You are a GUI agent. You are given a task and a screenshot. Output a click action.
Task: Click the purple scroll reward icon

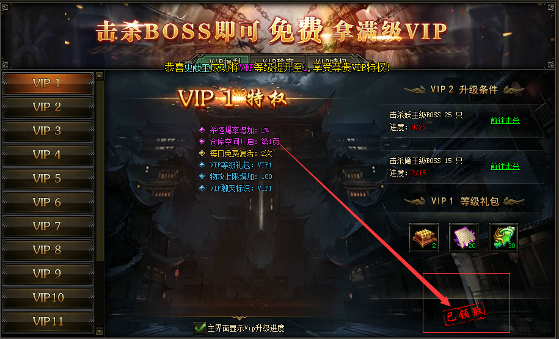pos(464,238)
